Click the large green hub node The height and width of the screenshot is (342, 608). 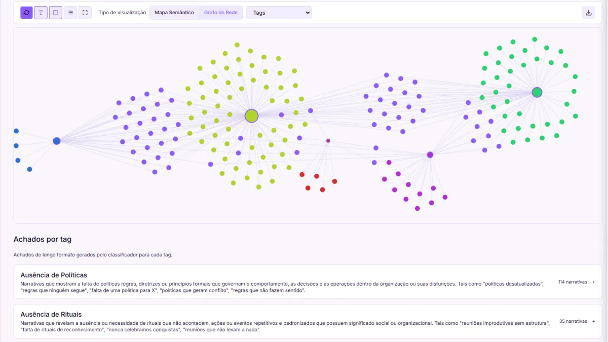[x=537, y=92]
